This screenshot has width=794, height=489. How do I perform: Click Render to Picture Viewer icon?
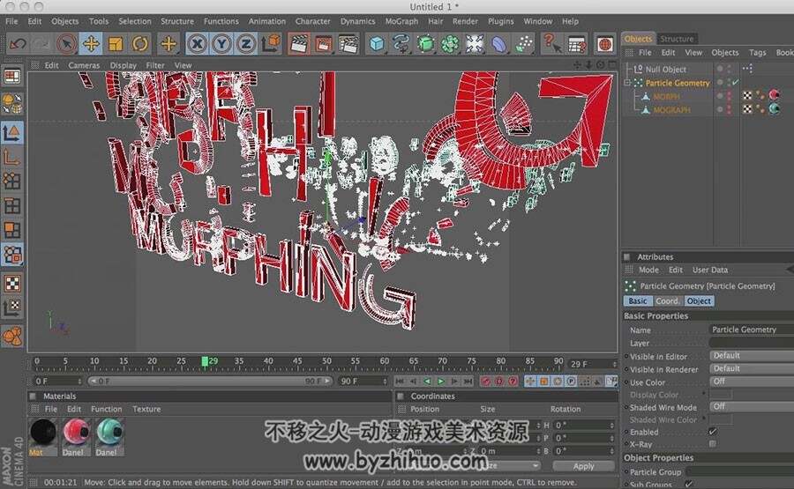[x=324, y=44]
